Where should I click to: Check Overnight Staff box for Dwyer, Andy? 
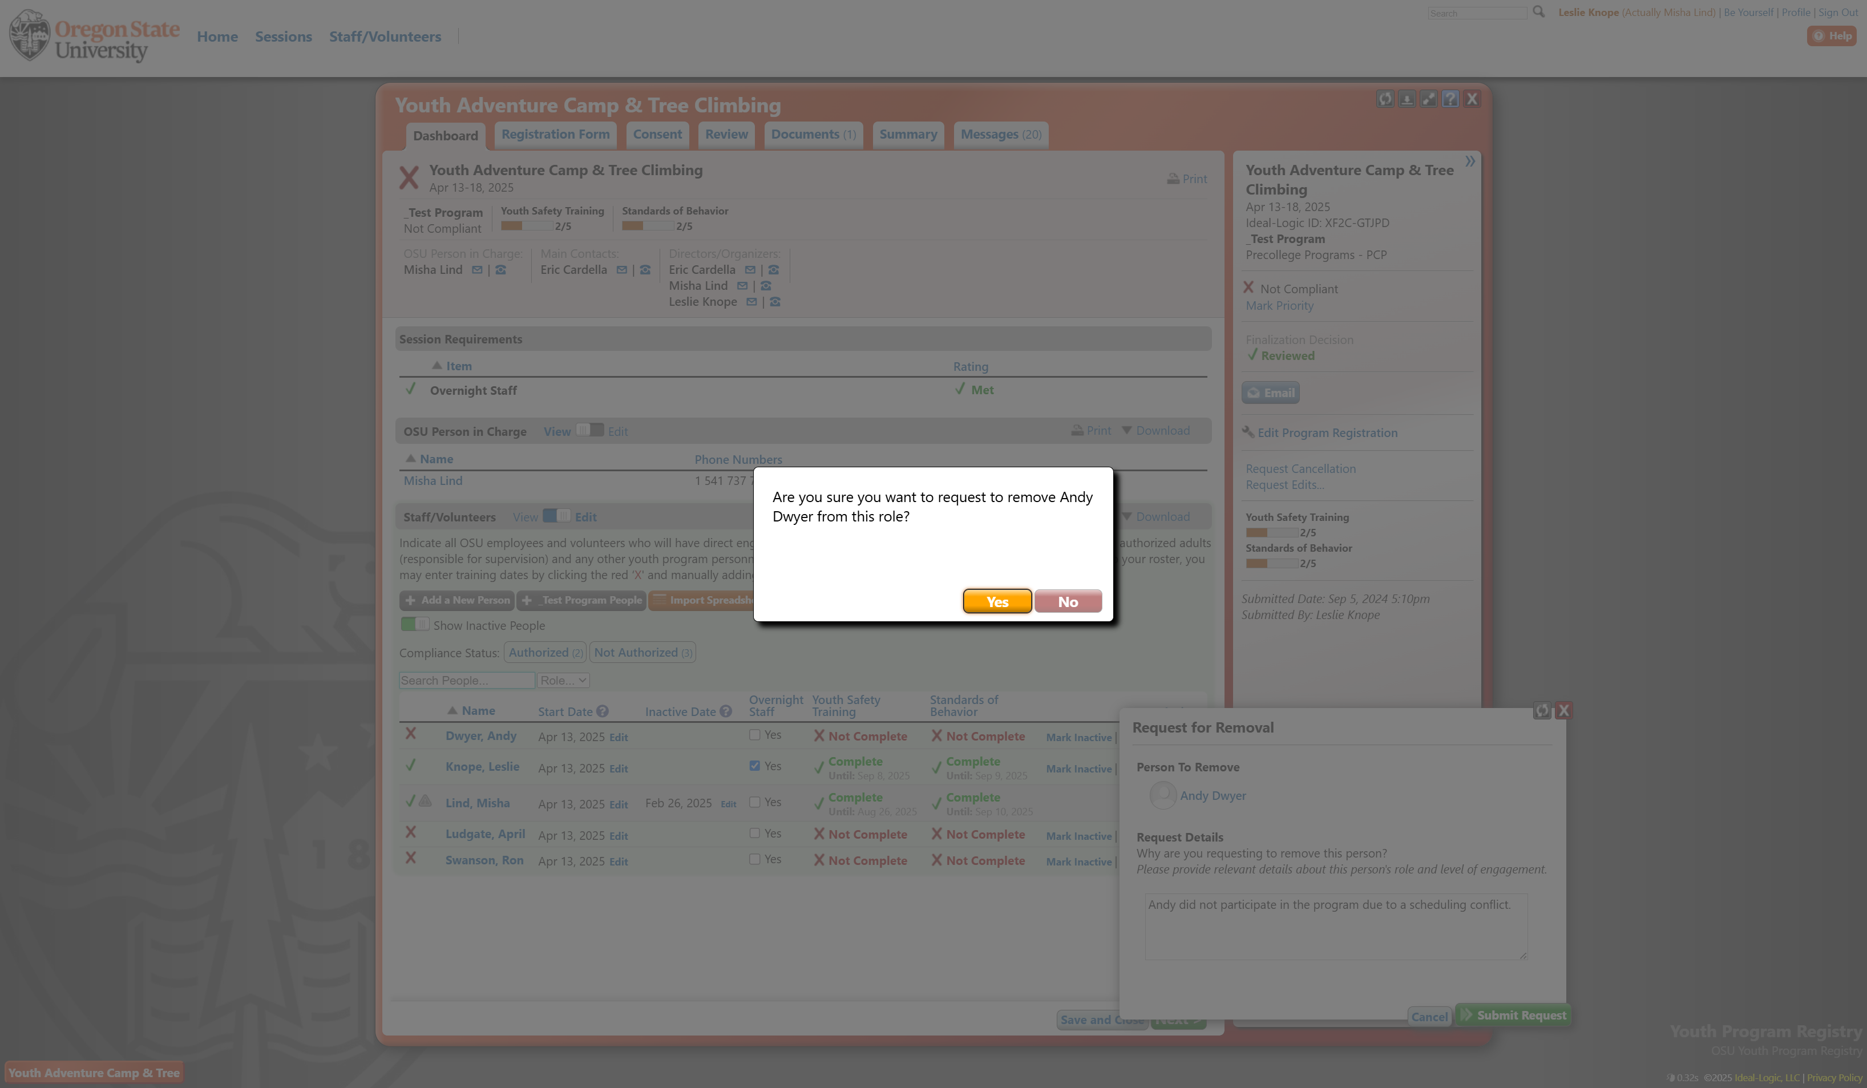tap(754, 735)
